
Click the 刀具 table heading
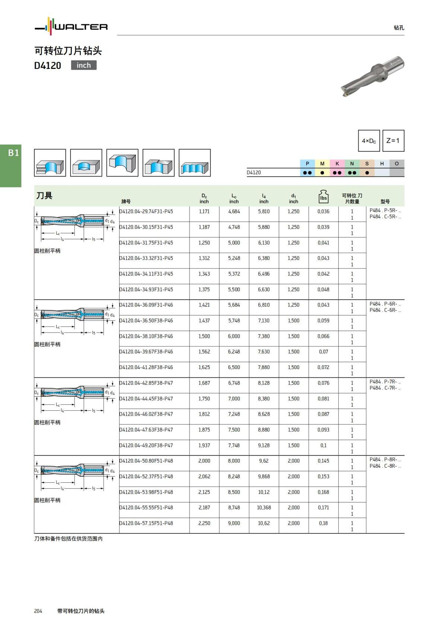pyautogui.click(x=44, y=196)
